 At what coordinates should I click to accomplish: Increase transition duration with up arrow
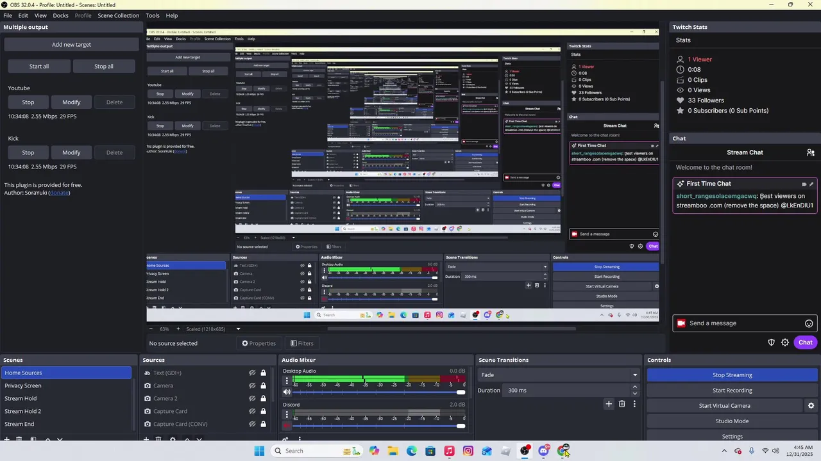coord(635,387)
